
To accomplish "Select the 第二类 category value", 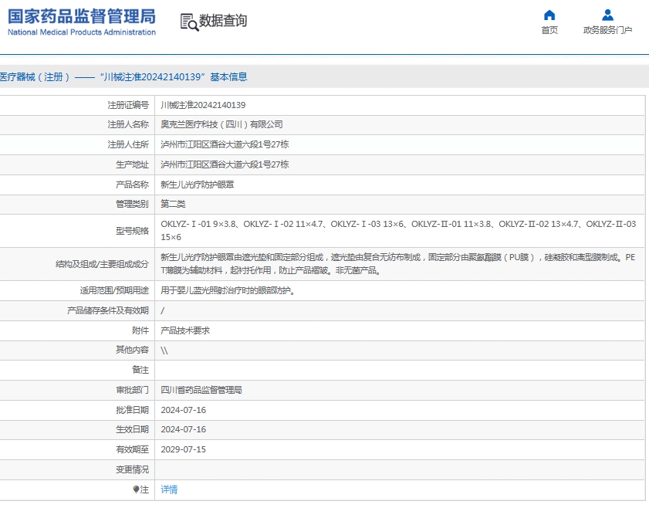I will click(173, 204).
